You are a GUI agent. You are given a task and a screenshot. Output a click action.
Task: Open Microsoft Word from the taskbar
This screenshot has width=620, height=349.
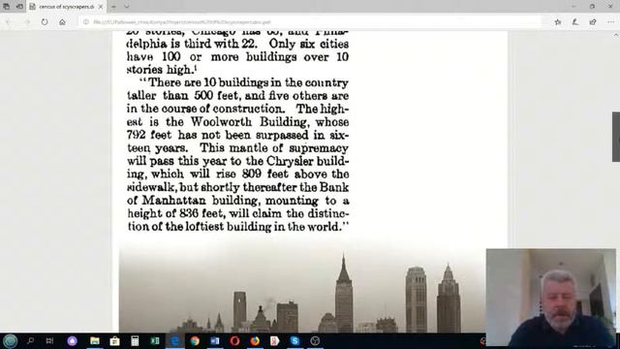coord(215,340)
